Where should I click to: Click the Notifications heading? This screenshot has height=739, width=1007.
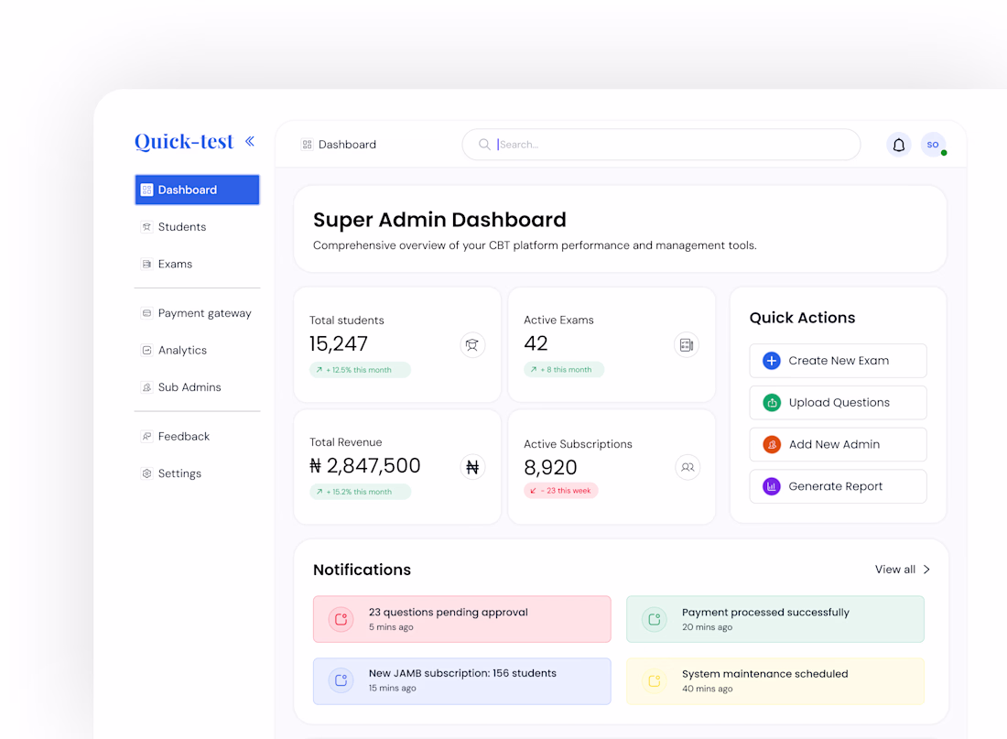tap(362, 570)
